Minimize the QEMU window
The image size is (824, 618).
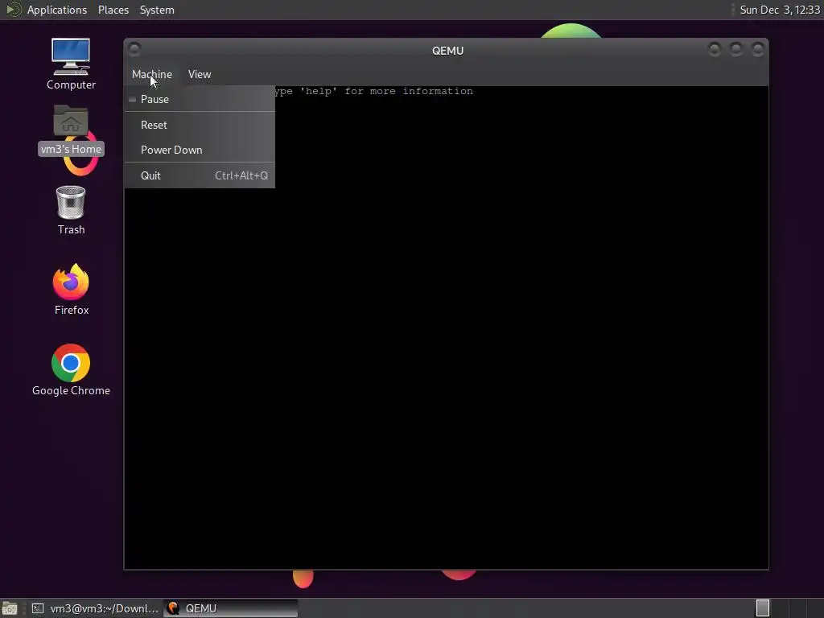(715, 49)
